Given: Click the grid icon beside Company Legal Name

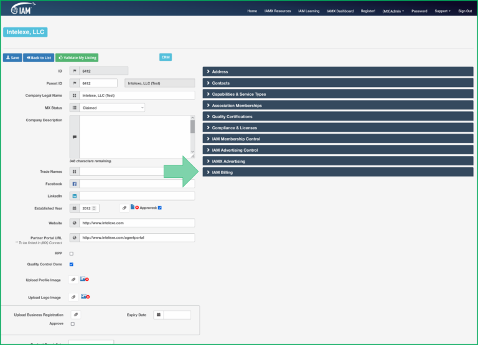Looking at the screenshot, I should pyautogui.click(x=75, y=95).
